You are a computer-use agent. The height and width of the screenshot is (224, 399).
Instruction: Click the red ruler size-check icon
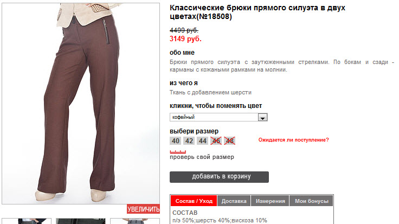pyautogui.click(x=178, y=152)
